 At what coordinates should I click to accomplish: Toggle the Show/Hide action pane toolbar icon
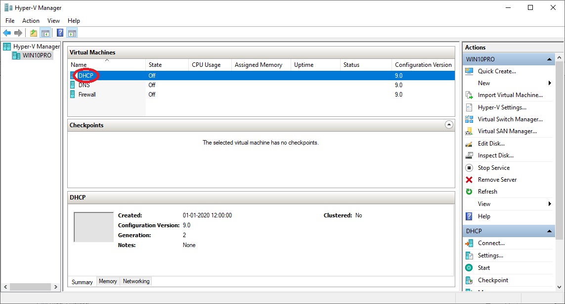point(72,33)
